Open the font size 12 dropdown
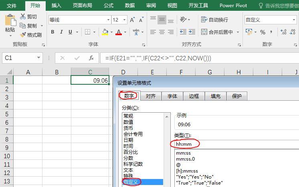The width and height of the screenshot is (299, 187). click(124, 20)
